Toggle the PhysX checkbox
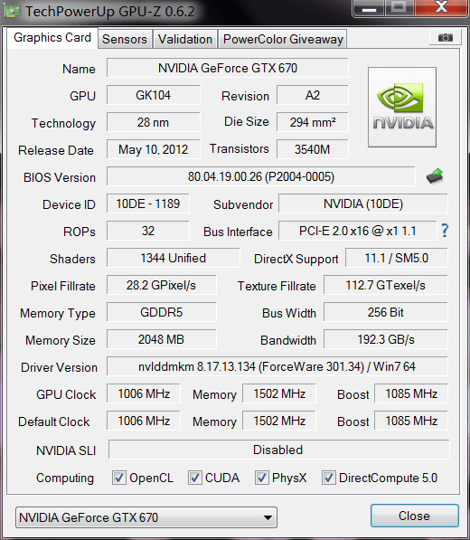The image size is (470, 540). 261,478
